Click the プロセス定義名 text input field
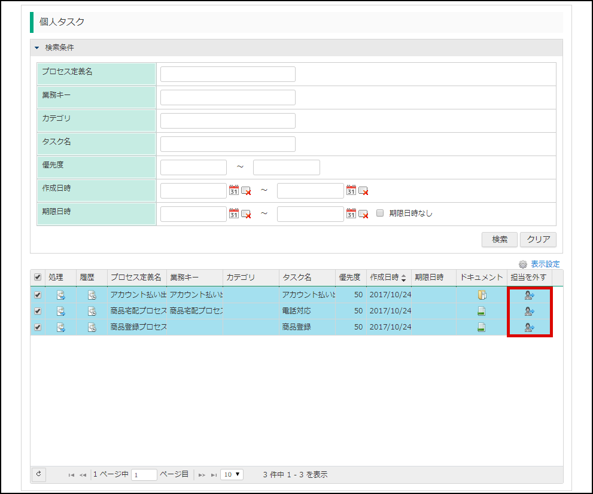The image size is (593, 494). [227, 74]
